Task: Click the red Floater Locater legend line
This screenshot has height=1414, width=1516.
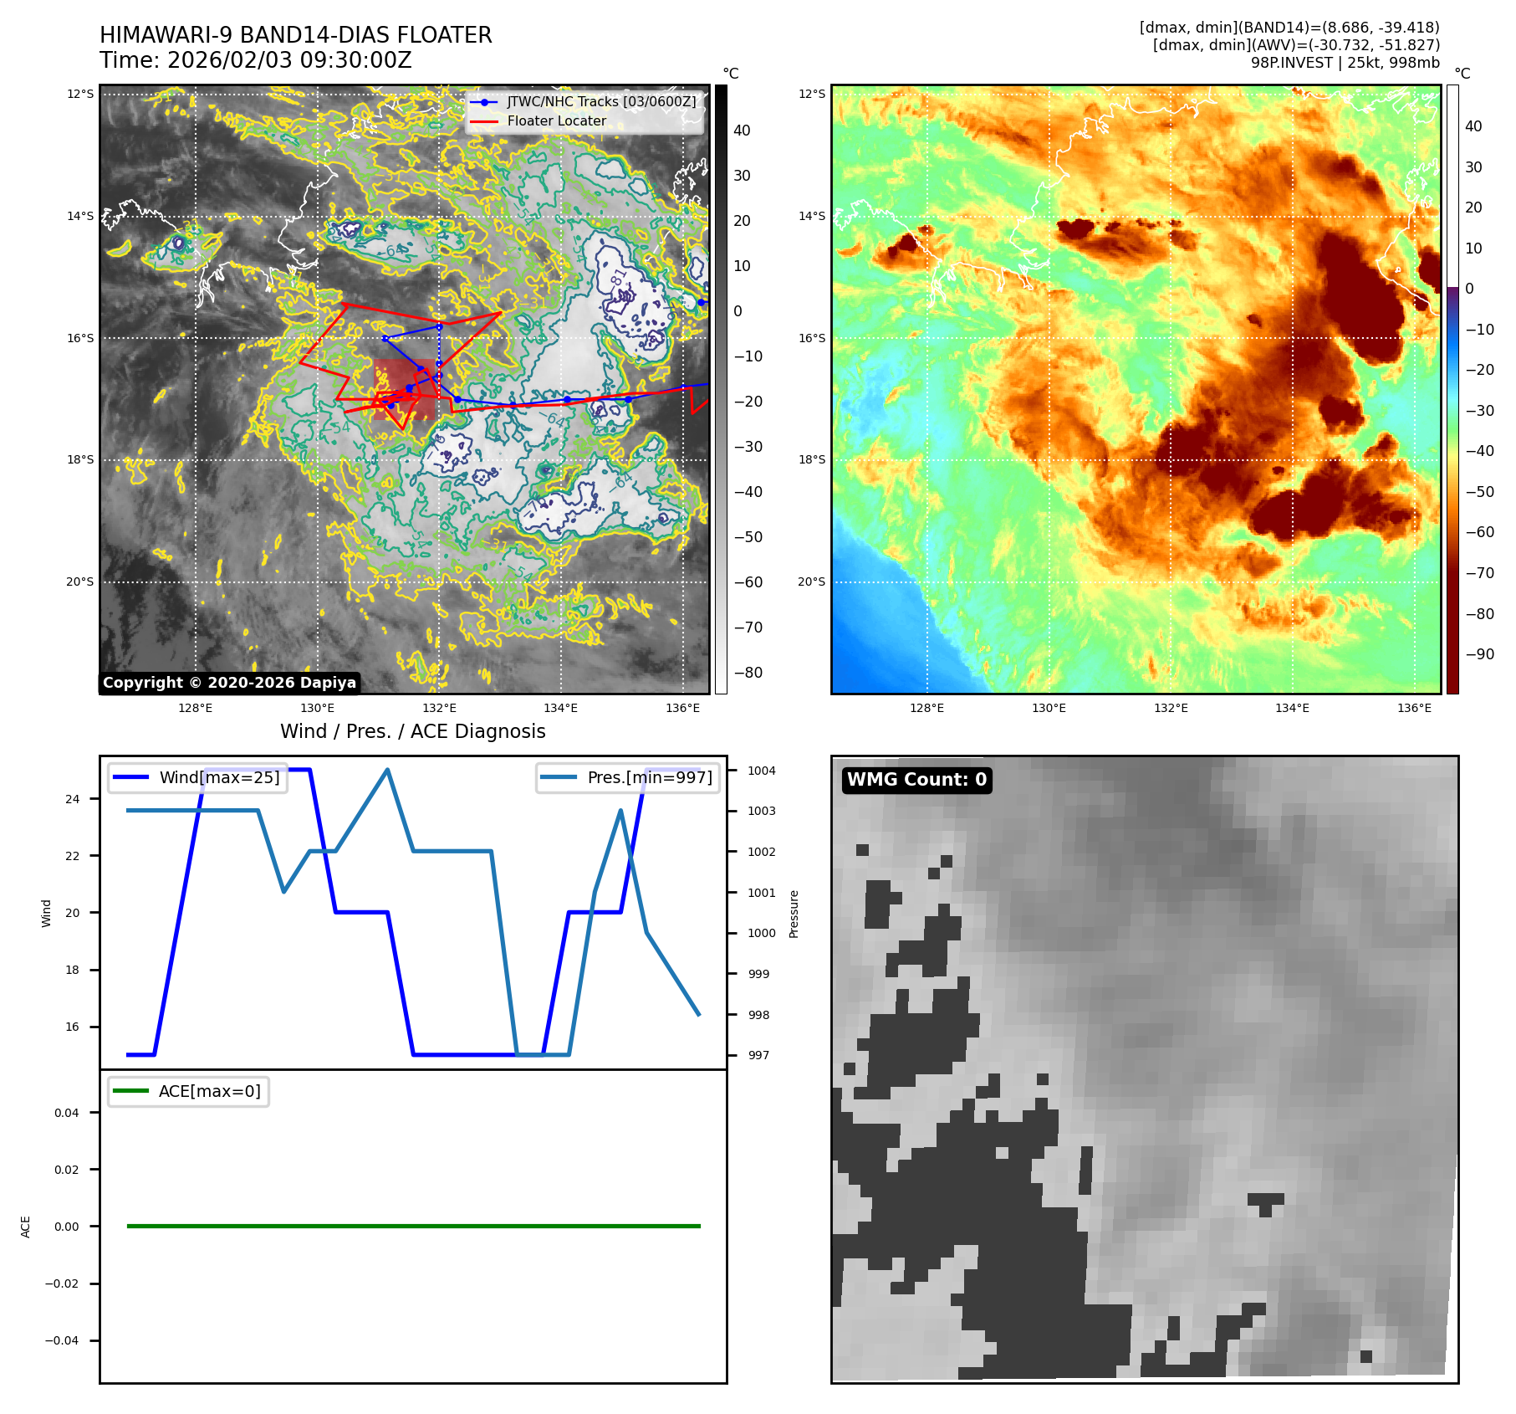Action: [484, 121]
